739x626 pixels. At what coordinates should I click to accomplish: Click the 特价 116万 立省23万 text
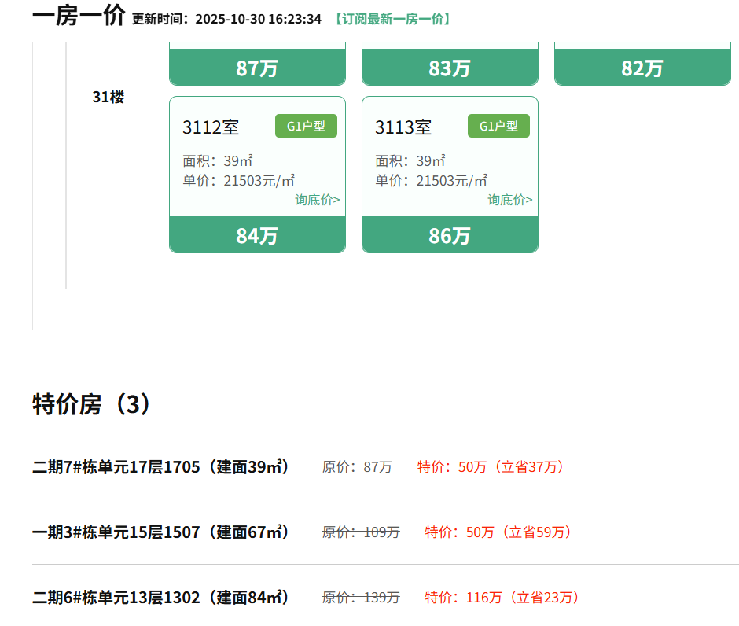(x=502, y=597)
